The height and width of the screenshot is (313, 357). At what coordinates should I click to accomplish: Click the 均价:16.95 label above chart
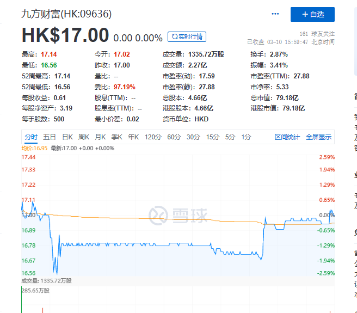(34, 148)
